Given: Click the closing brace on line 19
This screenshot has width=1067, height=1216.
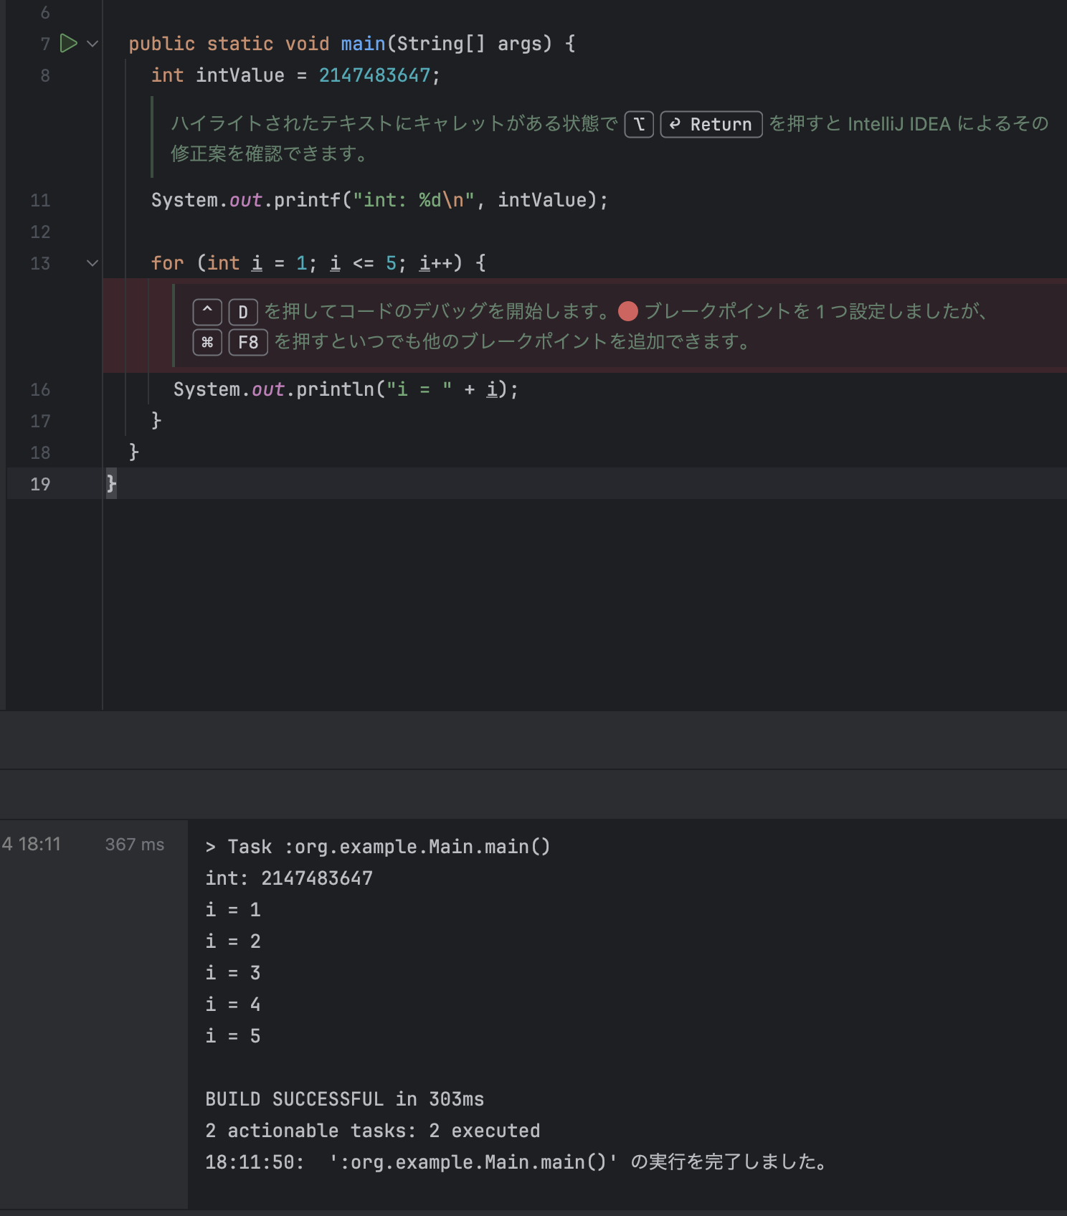Looking at the screenshot, I should pyautogui.click(x=111, y=484).
